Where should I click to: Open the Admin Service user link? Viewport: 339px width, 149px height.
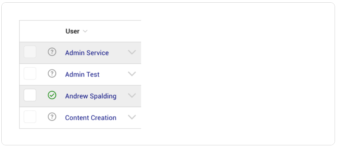87,53
